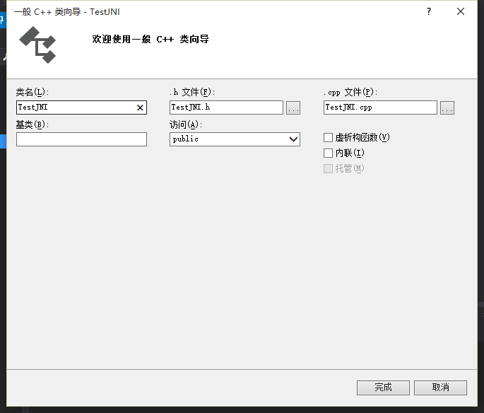Focus the 类名 input containing TestJNI
The height and width of the screenshot is (413, 484).
click(x=74, y=107)
